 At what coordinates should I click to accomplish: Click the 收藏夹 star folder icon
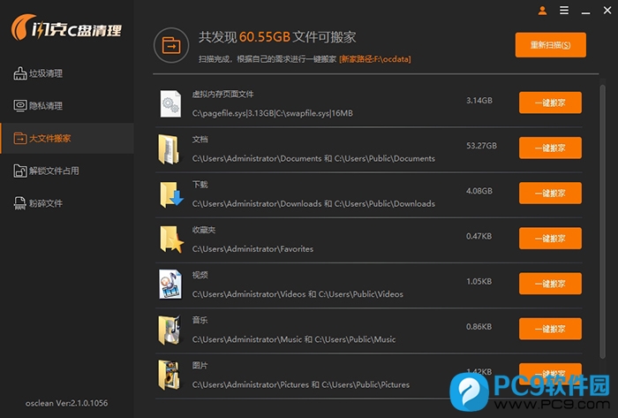[171, 239]
